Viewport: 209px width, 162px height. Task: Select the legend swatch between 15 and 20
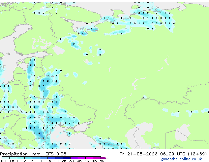51,158
